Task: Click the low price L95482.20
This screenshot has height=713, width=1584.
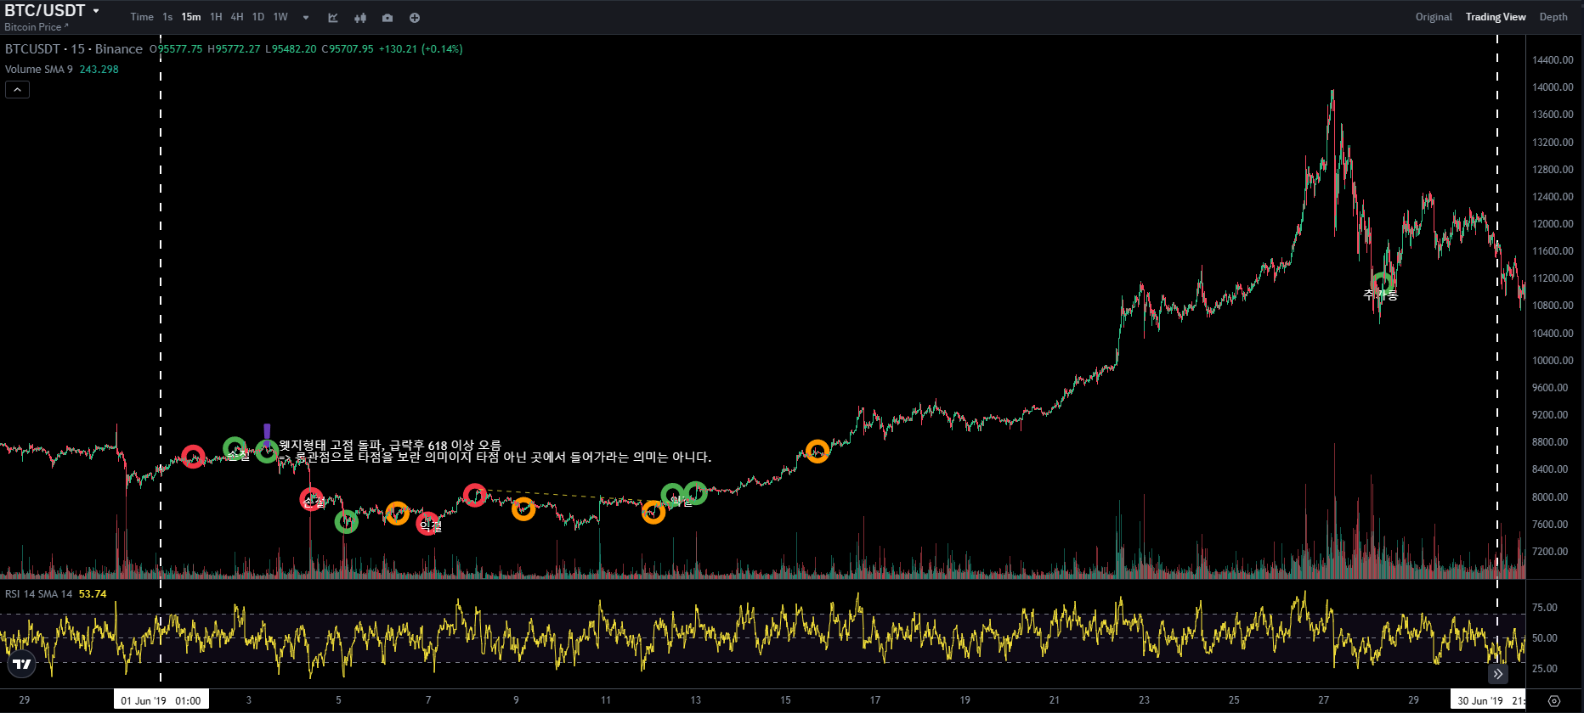Action: [291, 49]
